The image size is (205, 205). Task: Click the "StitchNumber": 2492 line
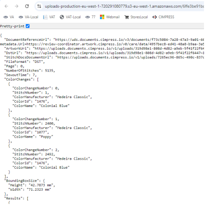pyautogui.click(x=34, y=154)
